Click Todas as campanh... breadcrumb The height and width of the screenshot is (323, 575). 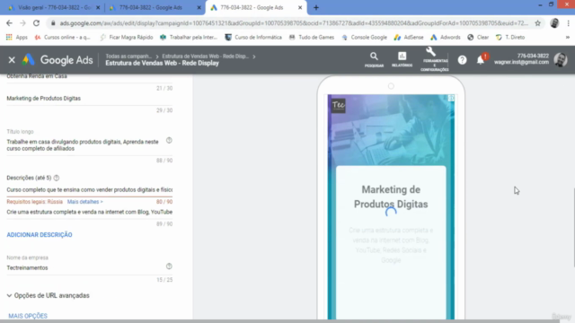128,57
